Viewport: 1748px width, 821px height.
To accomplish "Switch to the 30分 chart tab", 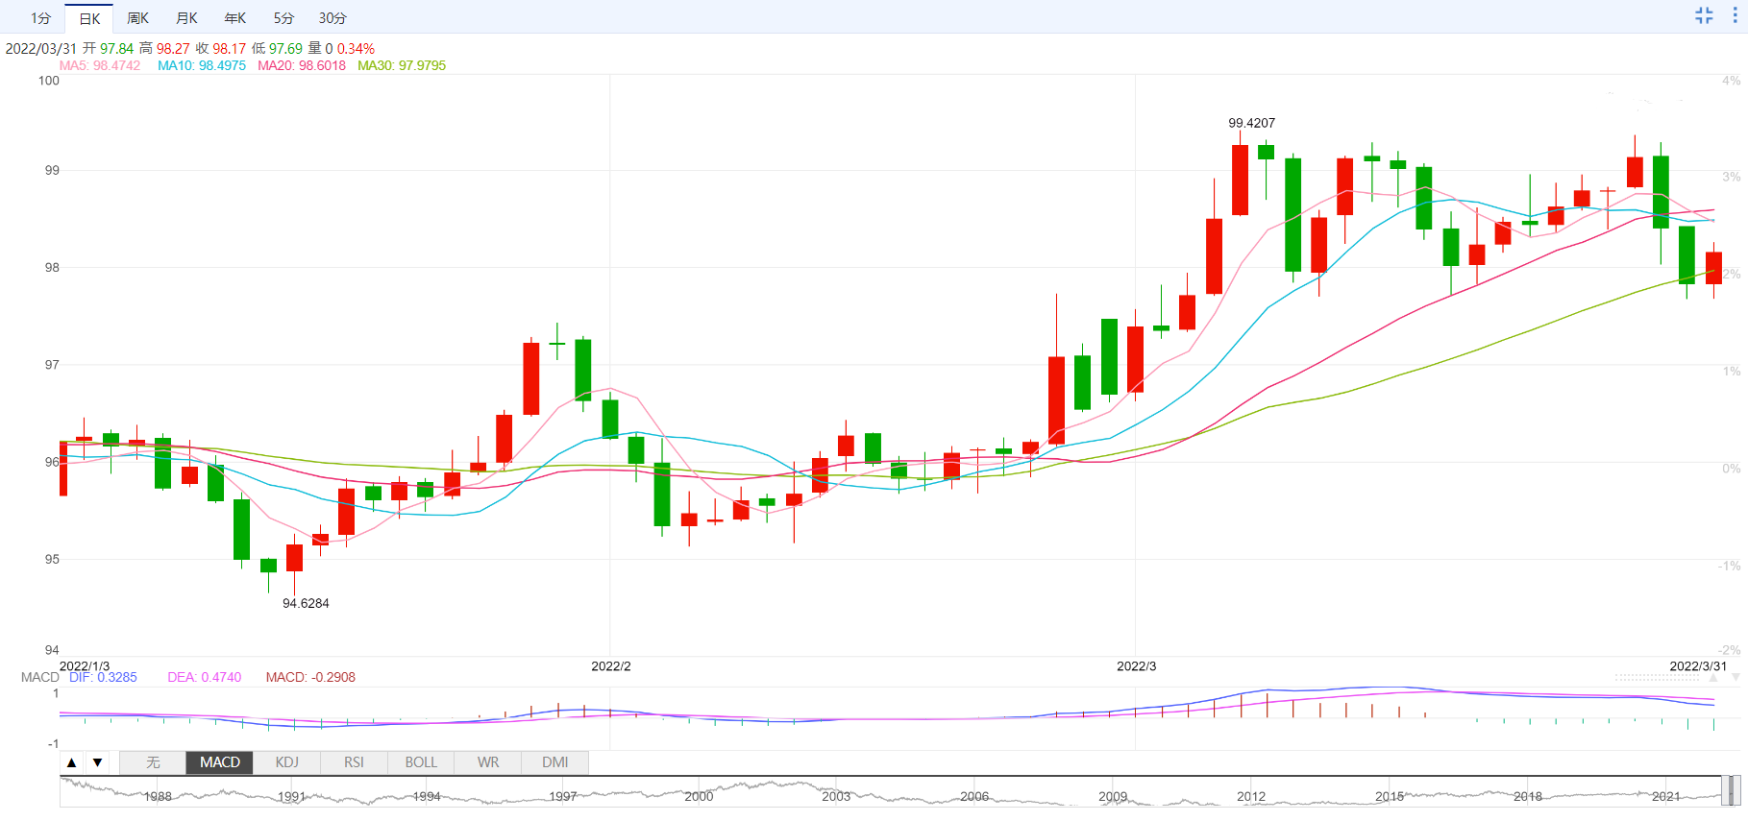I will click(x=332, y=18).
